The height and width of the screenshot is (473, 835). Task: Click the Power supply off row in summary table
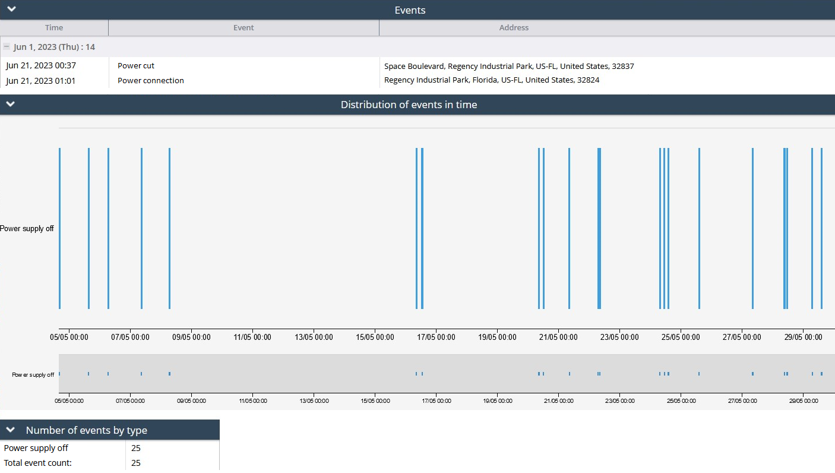[36, 448]
